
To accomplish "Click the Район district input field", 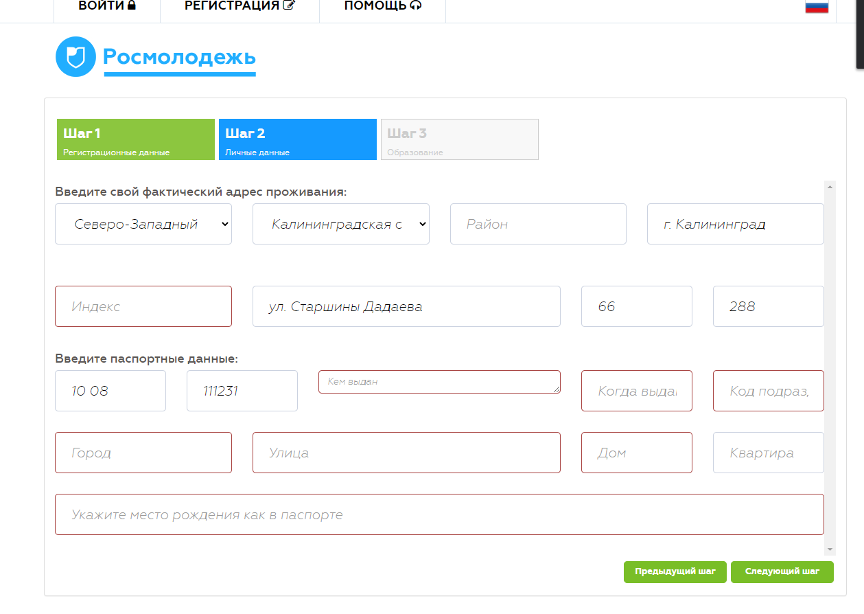I will tap(538, 224).
